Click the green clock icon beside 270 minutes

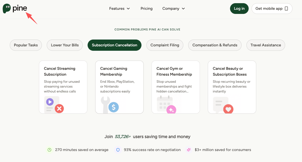coord(49,150)
